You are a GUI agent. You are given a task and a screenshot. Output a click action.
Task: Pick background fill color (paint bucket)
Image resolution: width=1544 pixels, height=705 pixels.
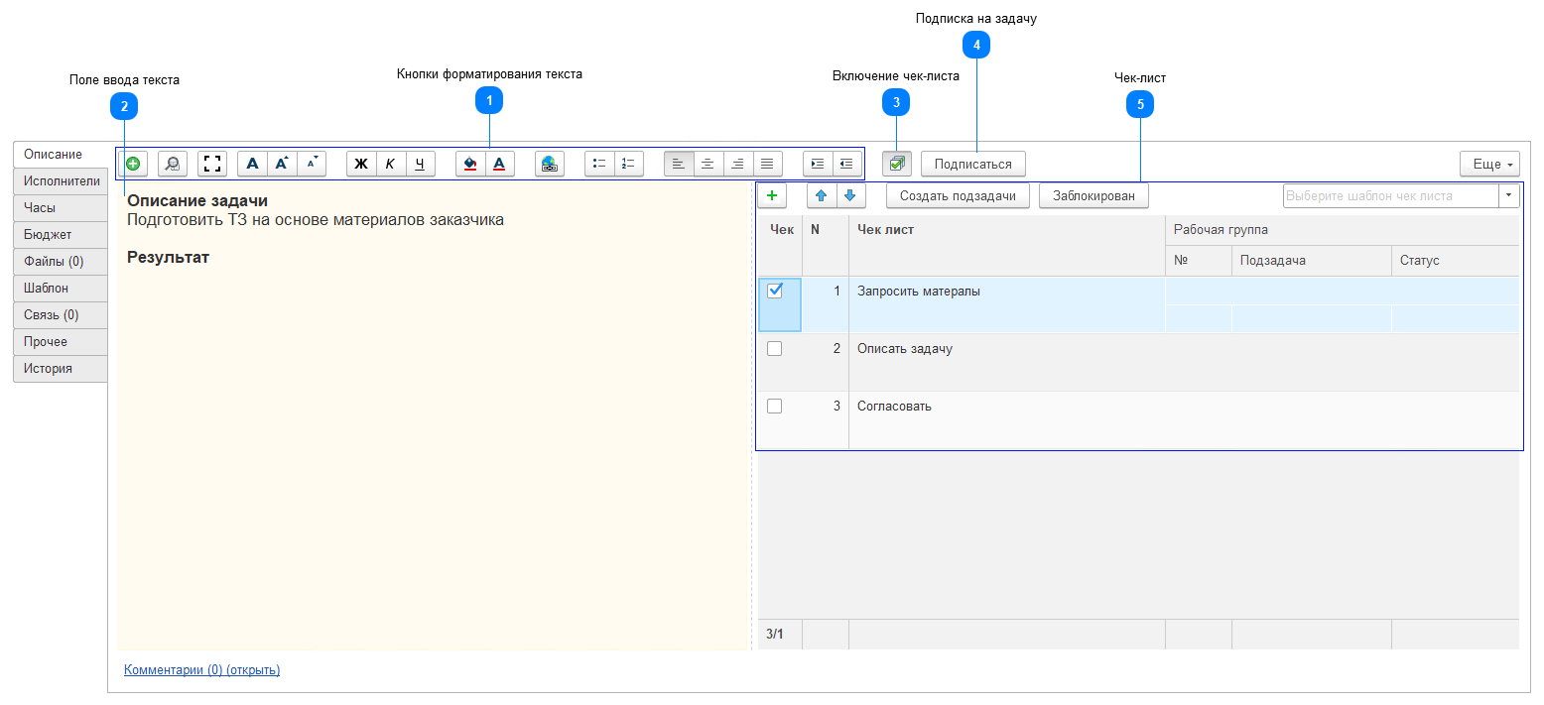pyautogui.click(x=470, y=164)
